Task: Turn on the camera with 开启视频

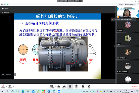Action: (10, 86)
